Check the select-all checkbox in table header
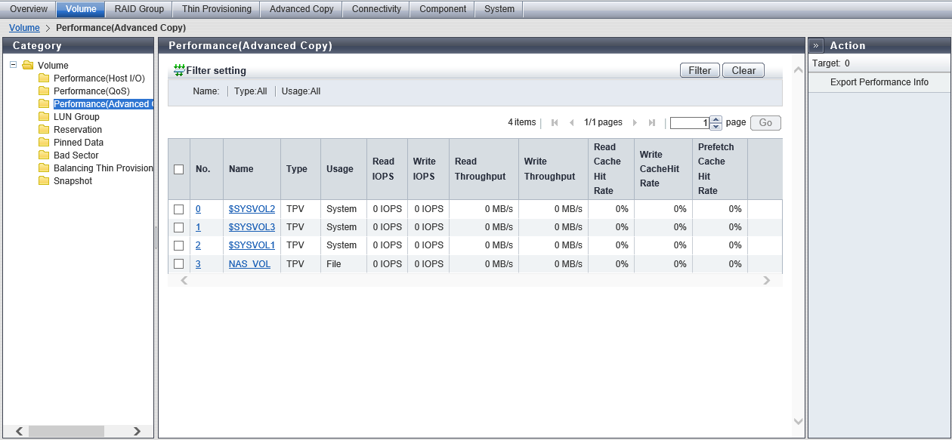 179,169
